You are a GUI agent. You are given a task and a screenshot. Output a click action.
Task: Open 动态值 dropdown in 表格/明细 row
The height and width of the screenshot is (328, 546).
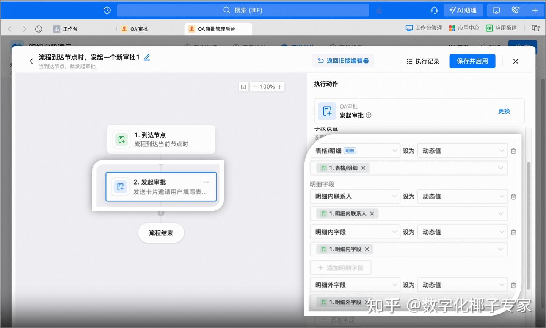pyautogui.click(x=462, y=151)
